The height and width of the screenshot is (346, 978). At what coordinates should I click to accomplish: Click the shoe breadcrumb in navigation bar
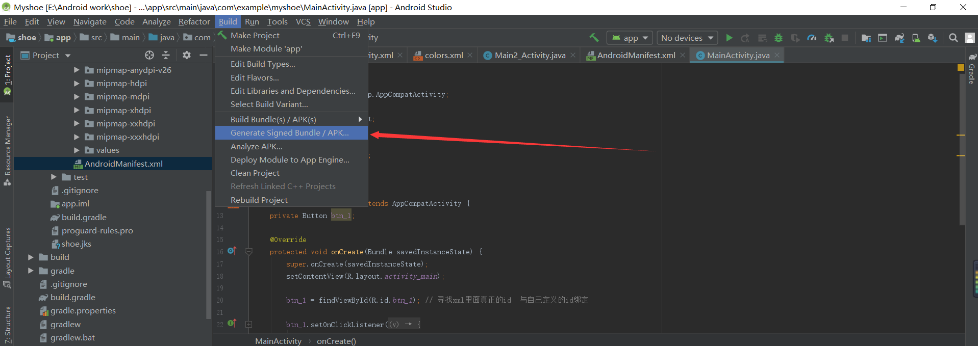tap(21, 37)
